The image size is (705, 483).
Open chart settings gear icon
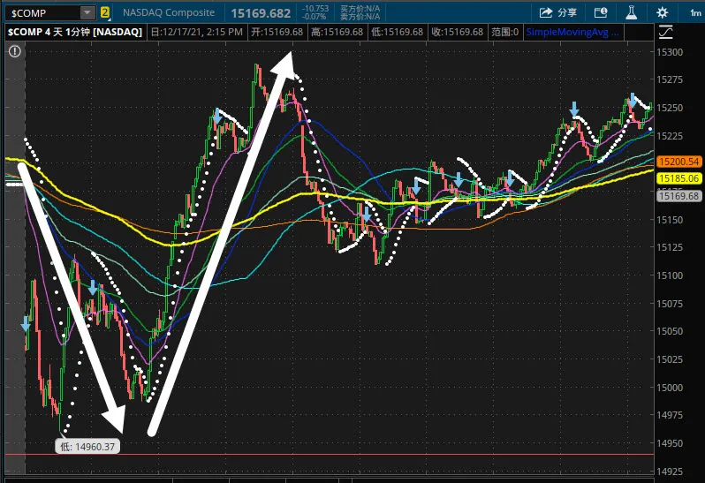(663, 12)
